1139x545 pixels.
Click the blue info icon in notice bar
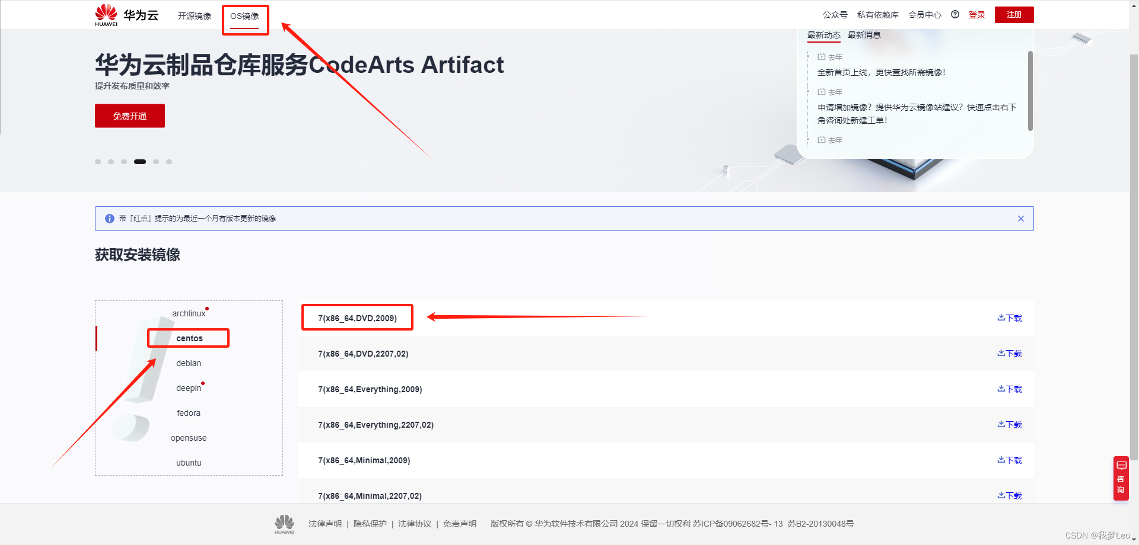pyautogui.click(x=110, y=219)
